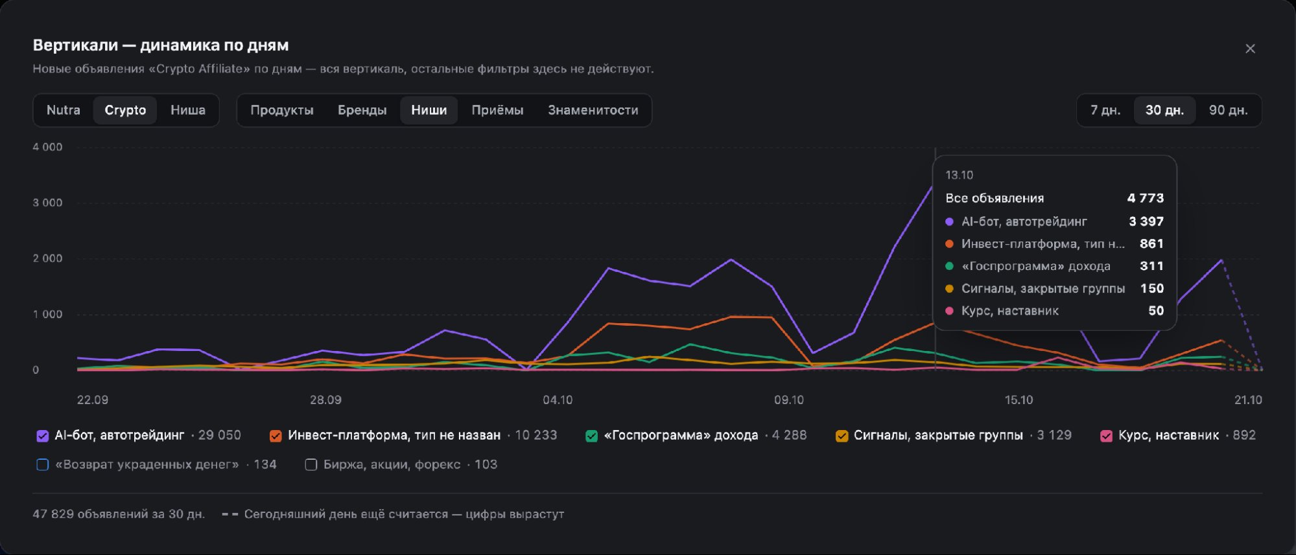Click the green dot beside «Госпрограмма» in tooltip

pyautogui.click(x=950, y=266)
